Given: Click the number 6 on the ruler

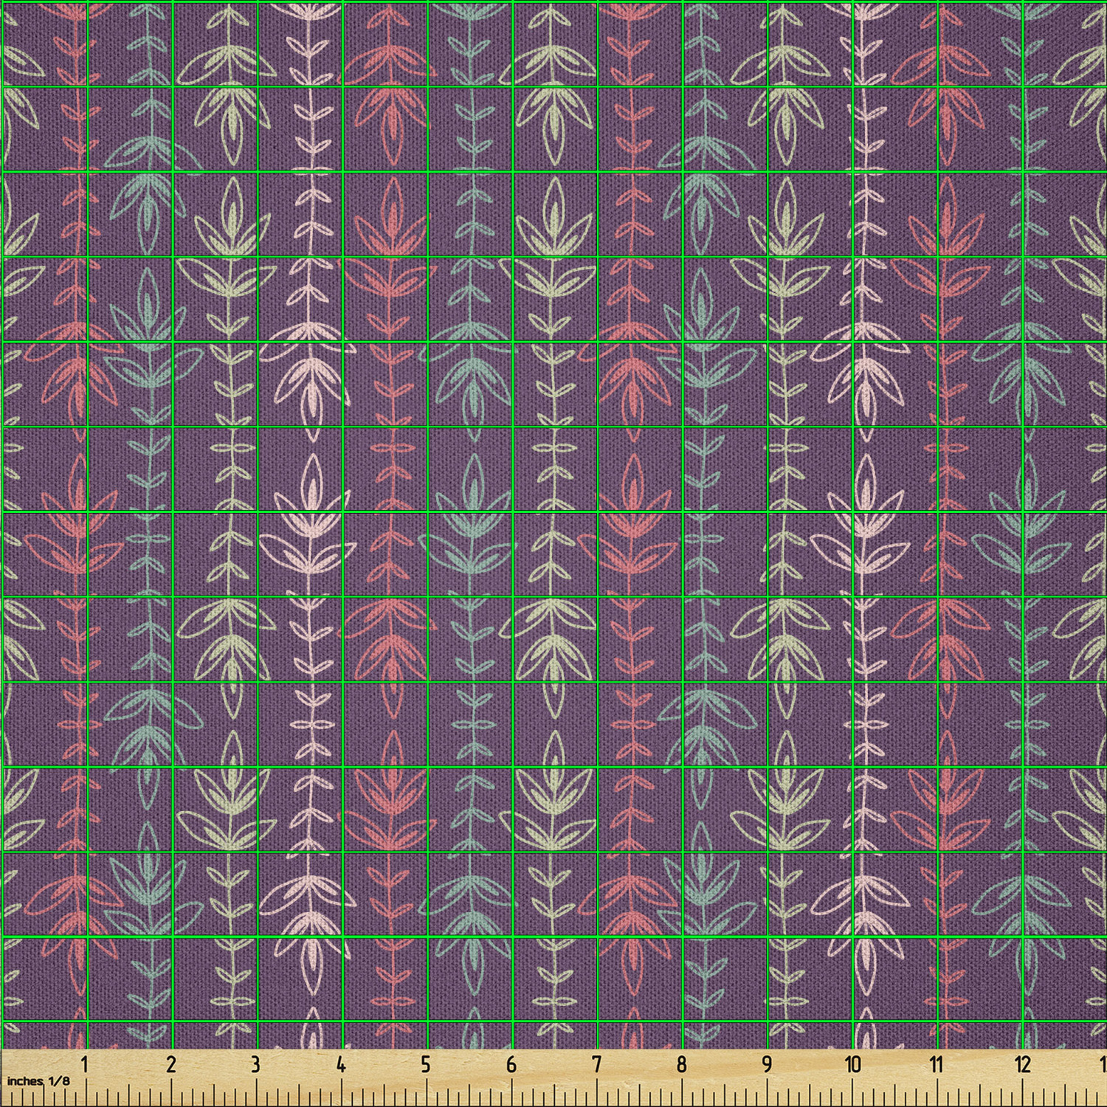Looking at the screenshot, I should 511,1064.
